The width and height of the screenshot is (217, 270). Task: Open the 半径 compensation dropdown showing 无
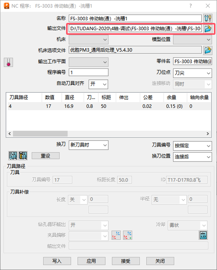[169, 200]
